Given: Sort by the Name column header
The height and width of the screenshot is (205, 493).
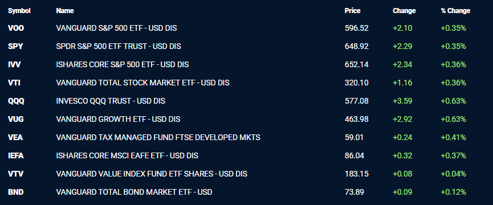Looking at the screenshot, I should (x=65, y=11).
